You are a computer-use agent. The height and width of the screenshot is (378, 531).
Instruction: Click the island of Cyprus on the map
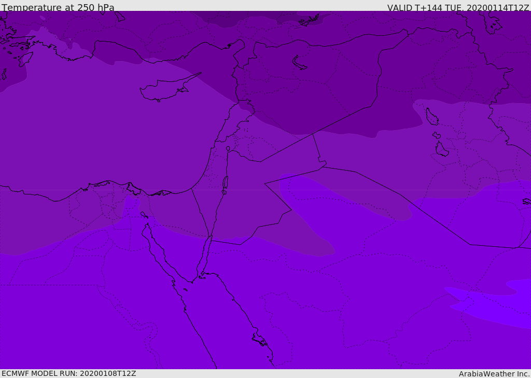166,89
